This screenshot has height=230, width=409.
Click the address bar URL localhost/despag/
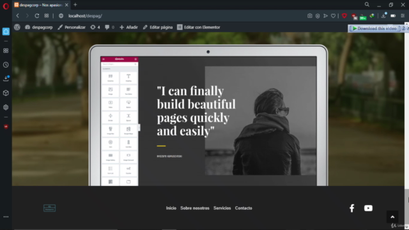click(x=85, y=16)
